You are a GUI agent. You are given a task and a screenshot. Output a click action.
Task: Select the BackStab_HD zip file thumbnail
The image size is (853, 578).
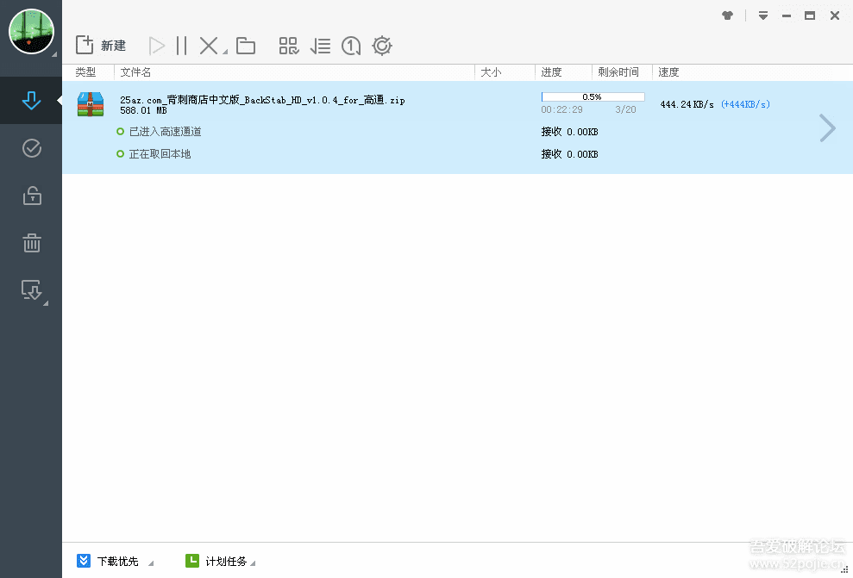pos(90,105)
